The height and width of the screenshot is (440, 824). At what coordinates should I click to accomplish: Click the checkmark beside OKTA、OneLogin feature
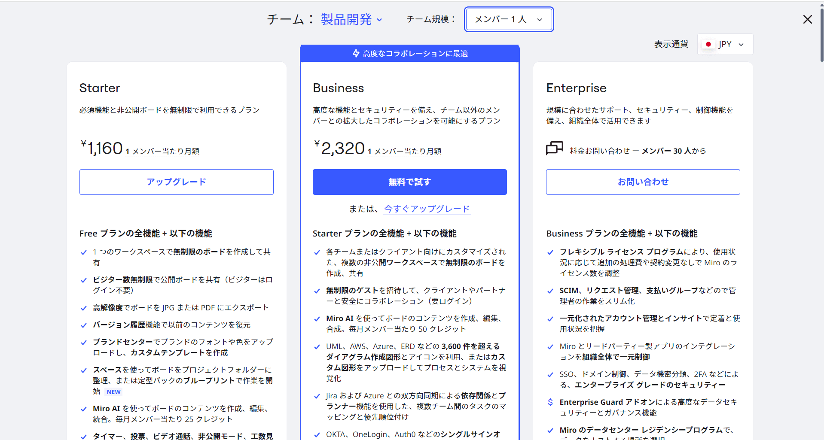[317, 435]
